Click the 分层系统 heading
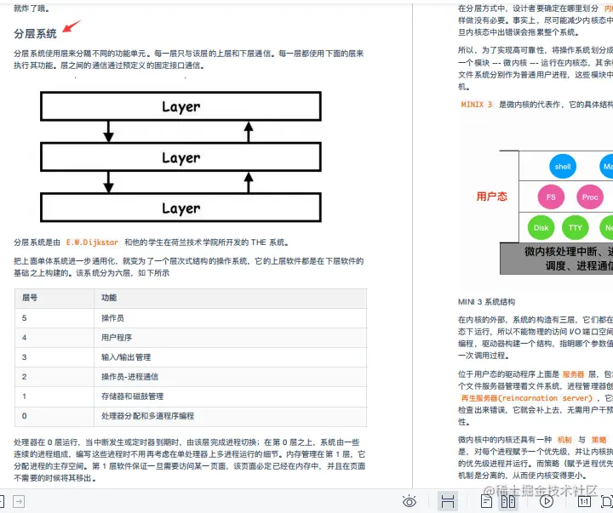The width and height of the screenshot is (613, 513). tap(35, 33)
